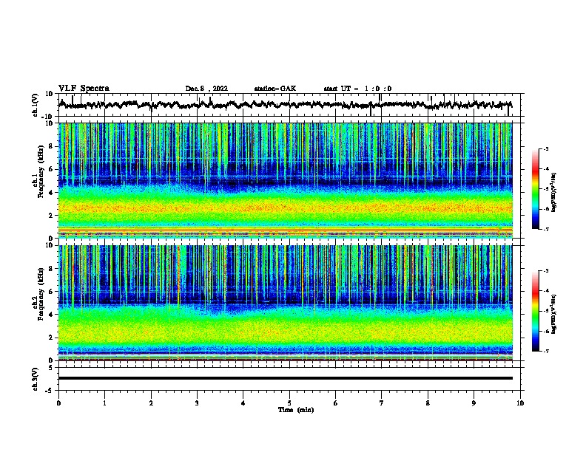Click the "VLF Spectra" plot title

point(84,89)
